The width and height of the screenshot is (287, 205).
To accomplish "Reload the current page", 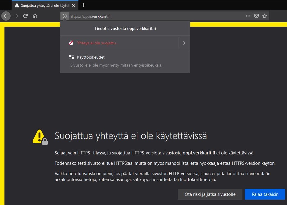I will click(25, 16).
